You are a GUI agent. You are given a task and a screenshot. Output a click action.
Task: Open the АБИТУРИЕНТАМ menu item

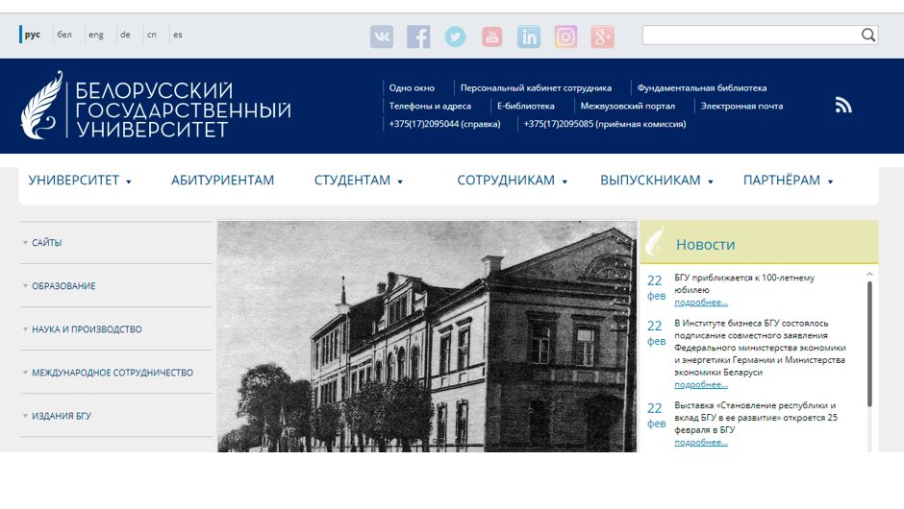[x=222, y=181]
